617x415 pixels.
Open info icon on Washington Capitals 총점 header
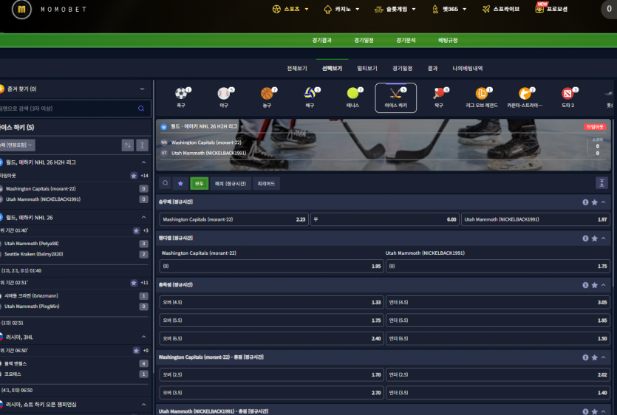585,357
